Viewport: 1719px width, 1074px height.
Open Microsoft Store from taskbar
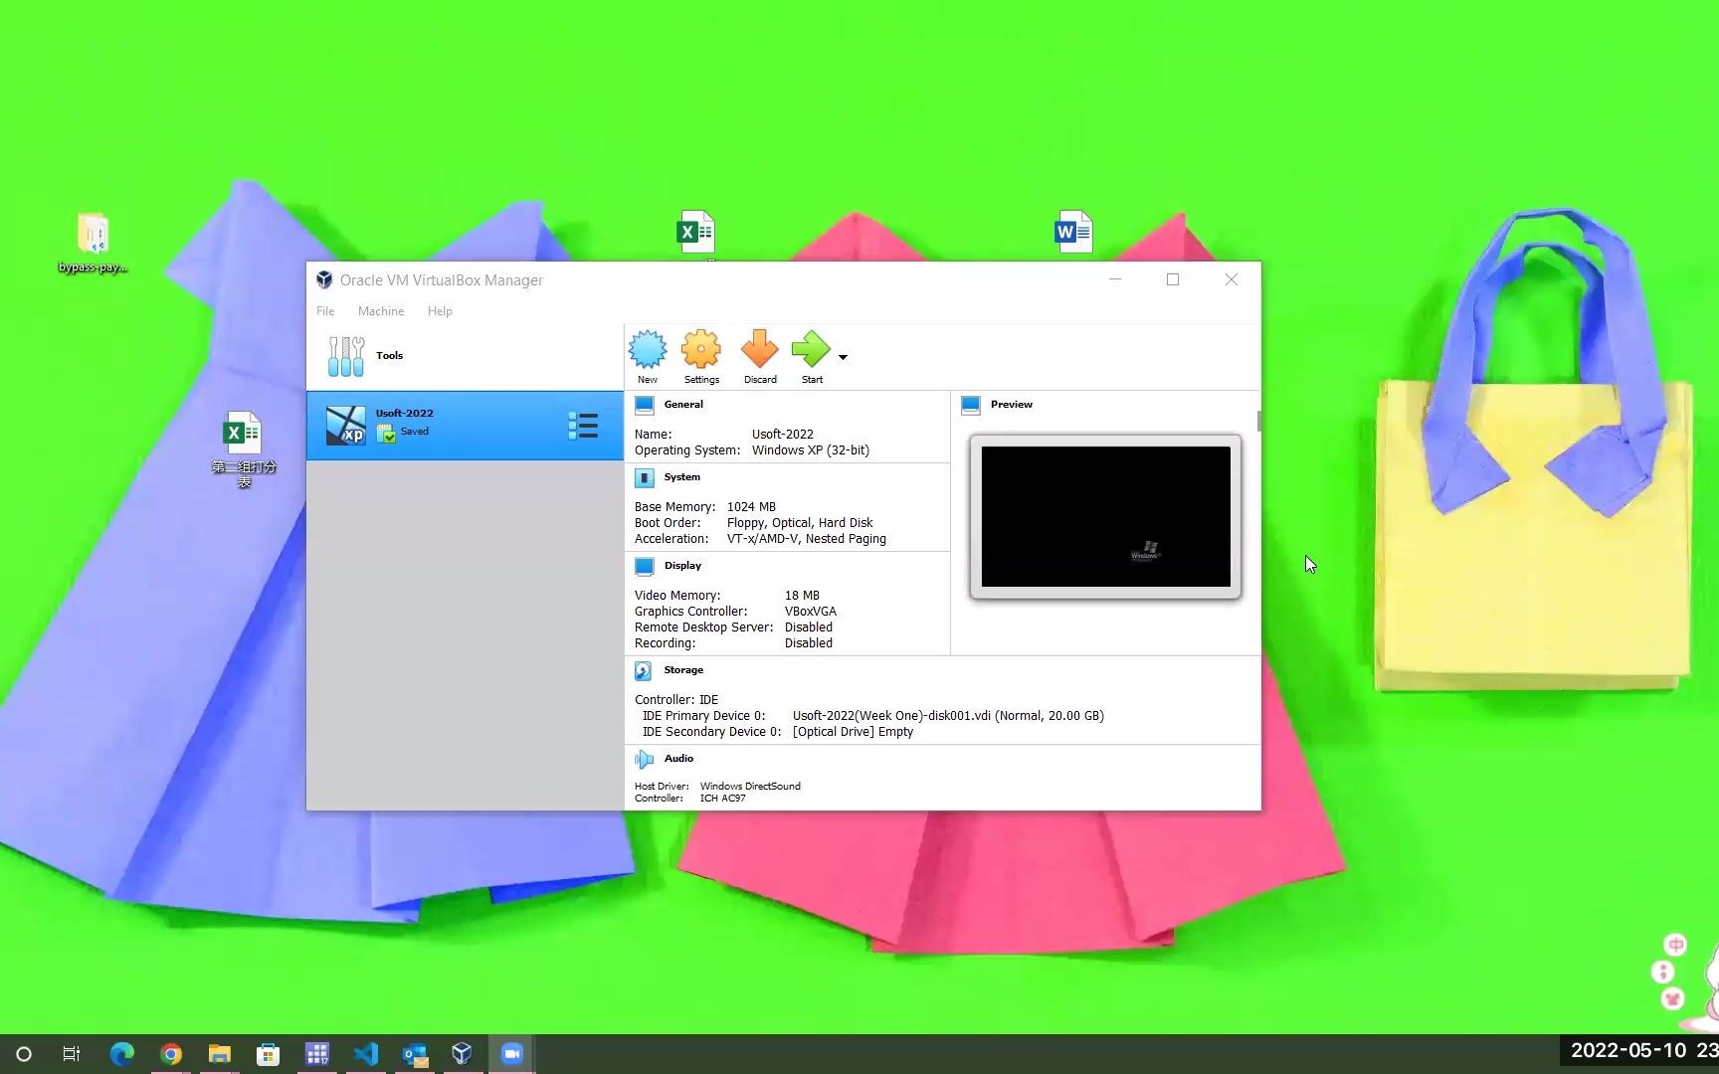[x=268, y=1054]
